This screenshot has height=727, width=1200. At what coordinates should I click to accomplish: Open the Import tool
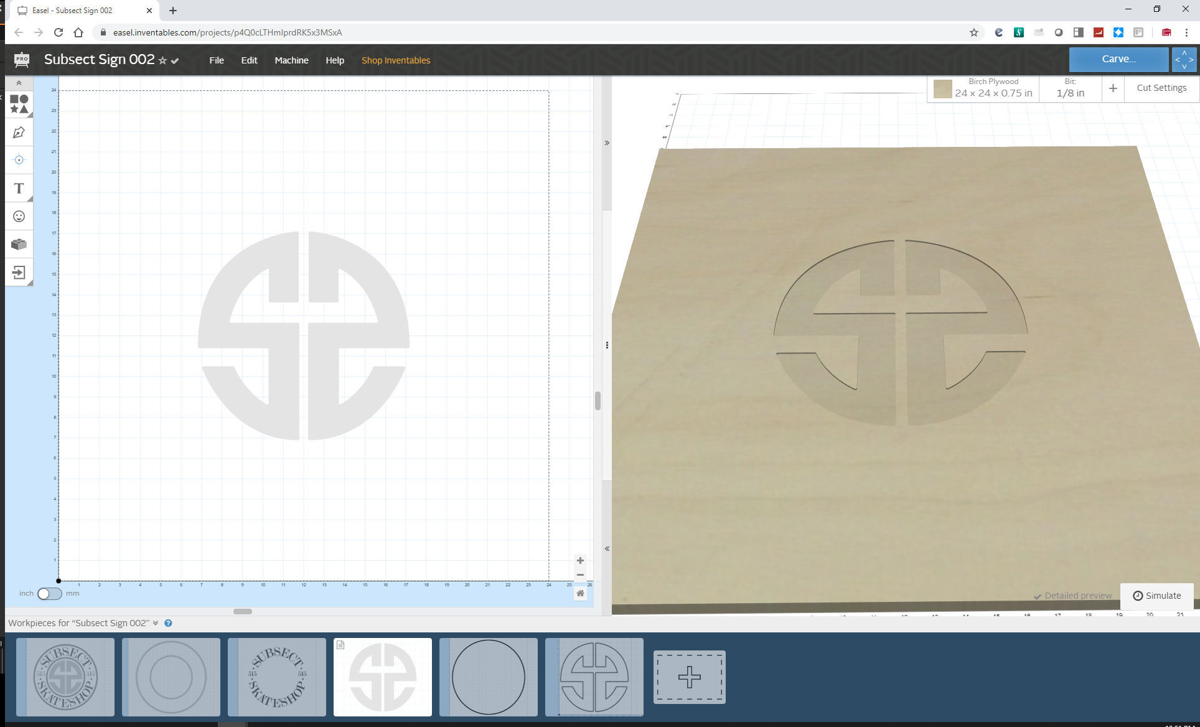[x=19, y=272]
